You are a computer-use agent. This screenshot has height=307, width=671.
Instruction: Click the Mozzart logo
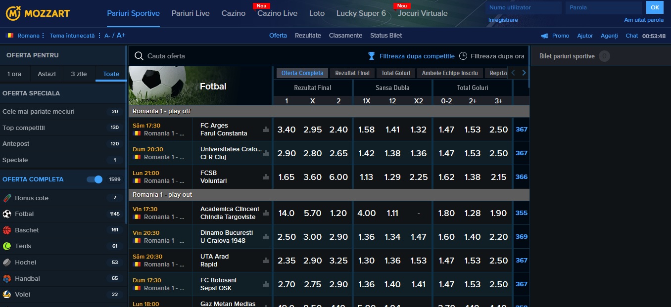tap(38, 13)
